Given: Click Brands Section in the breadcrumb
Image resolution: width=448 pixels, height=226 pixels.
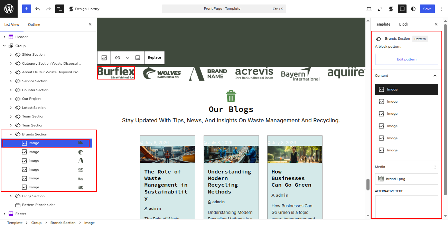Looking at the screenshot, I should (63, 223).
